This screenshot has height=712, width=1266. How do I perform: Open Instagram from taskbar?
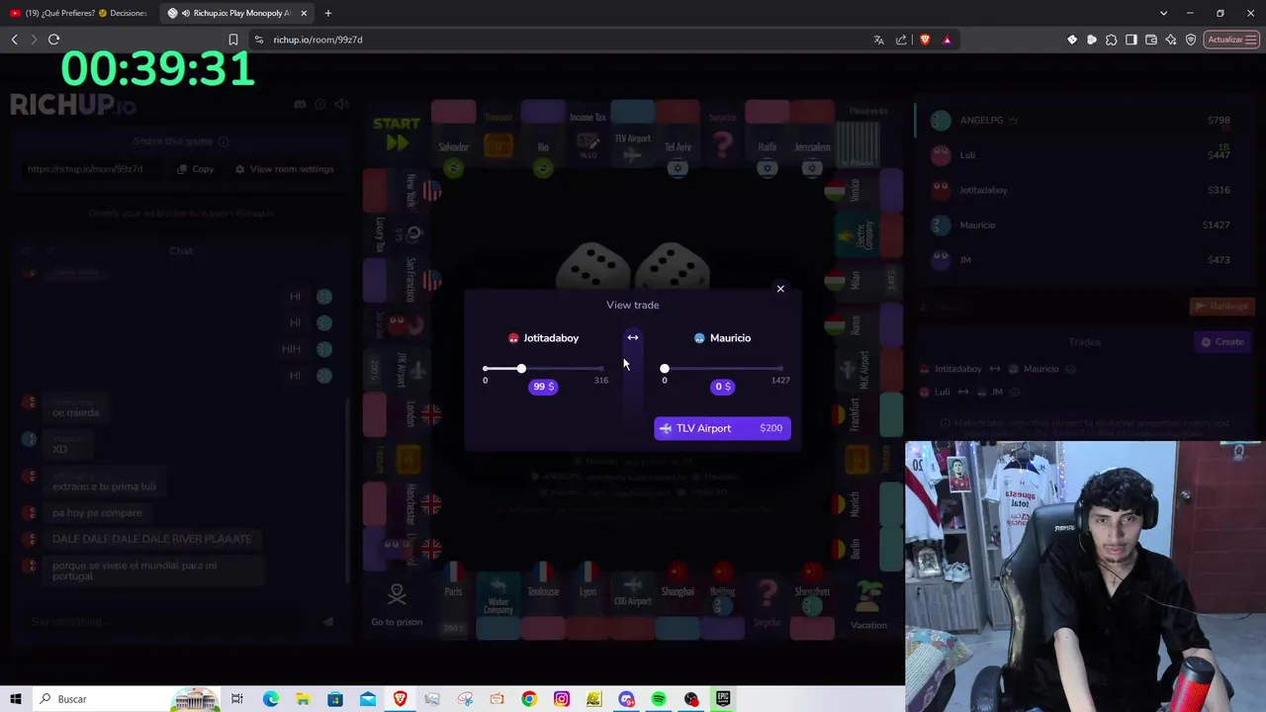pyautogui.click(x=562, y=699)
